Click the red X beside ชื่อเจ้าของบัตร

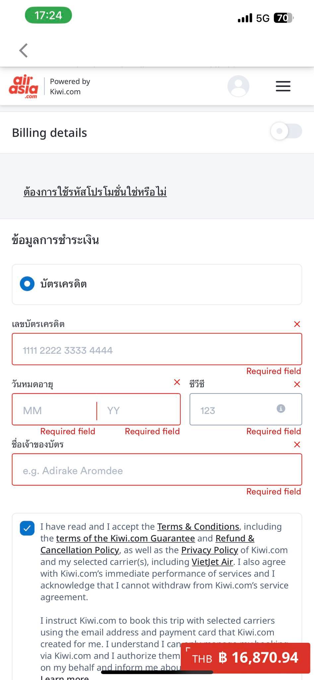click(297, 445)
